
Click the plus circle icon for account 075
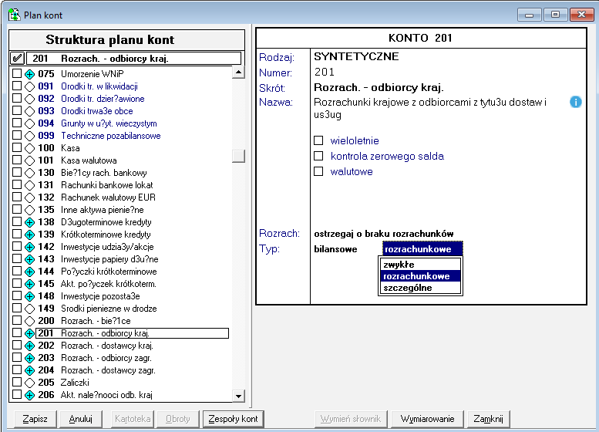point(29,74)
